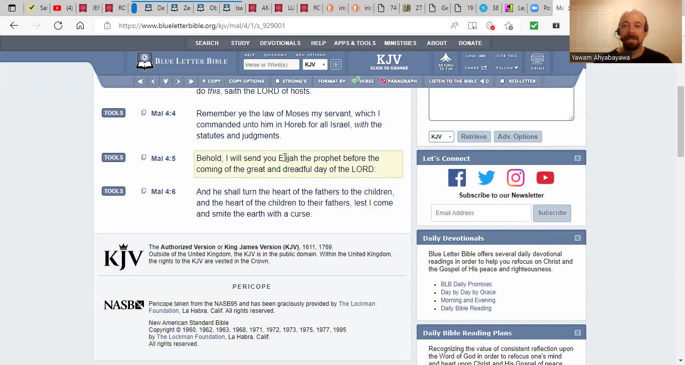Viewport: 685px width, 365px height.
Task: Click Follow heart option
Action: [506, 68]
